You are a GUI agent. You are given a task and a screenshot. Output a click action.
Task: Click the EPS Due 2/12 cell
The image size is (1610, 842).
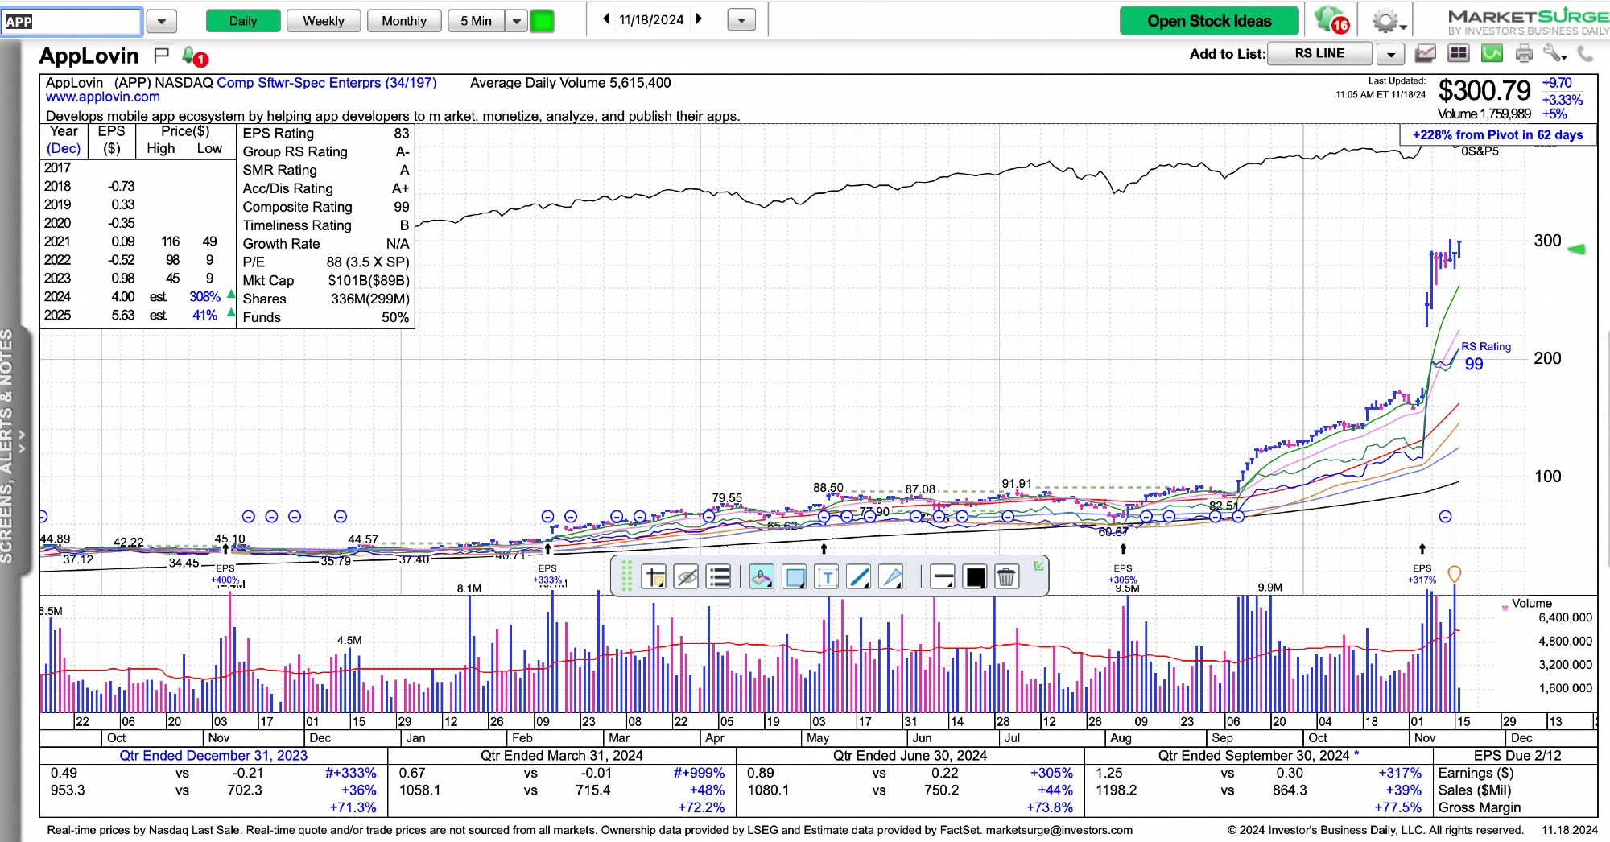click(1517, 756)
